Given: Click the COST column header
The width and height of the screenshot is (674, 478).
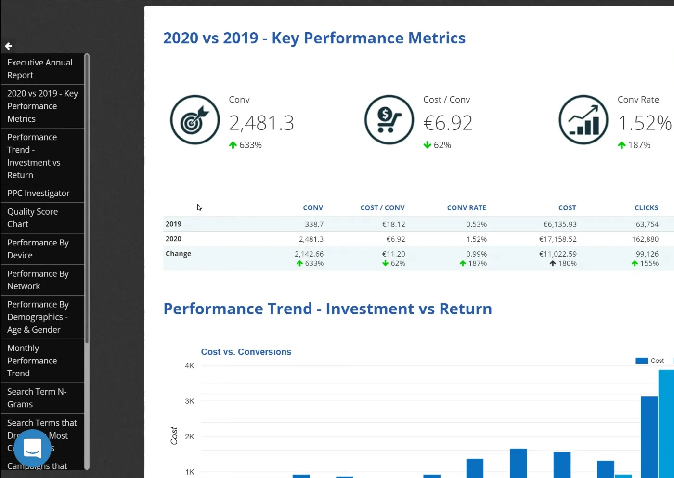Looking at the screenshot, I should pyautogui.click(x=567, y=208).
